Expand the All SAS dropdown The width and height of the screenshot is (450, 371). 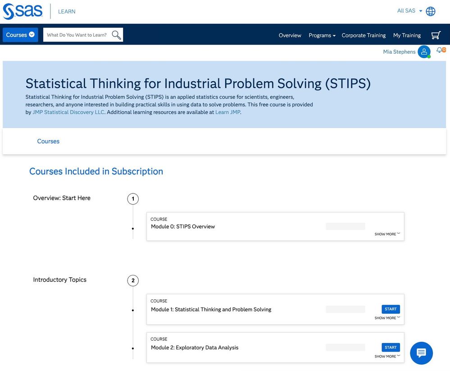click(x=409, y=11)
